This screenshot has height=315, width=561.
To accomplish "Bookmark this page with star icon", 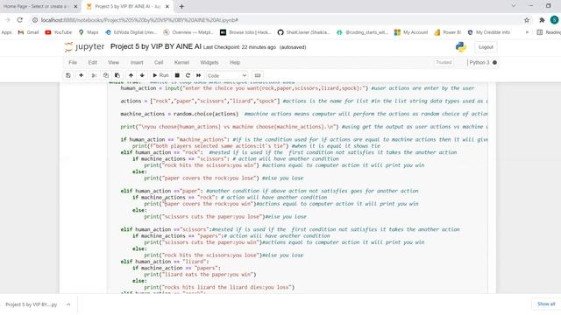I will click(527, 20).
